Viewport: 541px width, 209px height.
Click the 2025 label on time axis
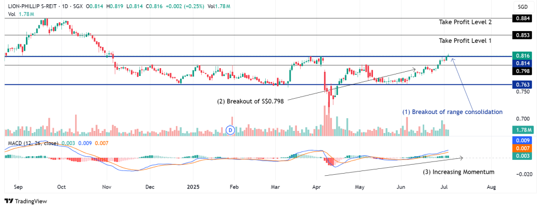193,187
